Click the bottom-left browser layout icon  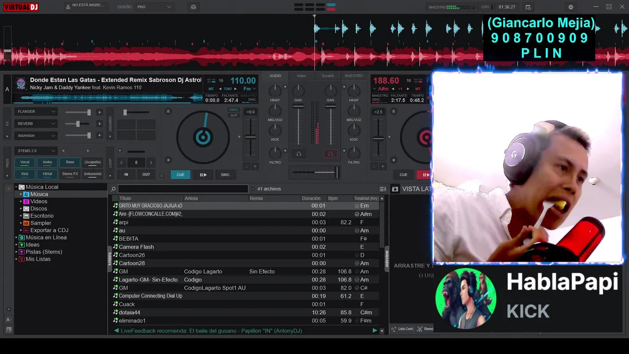pyautogui.click(x=8, y=330)
